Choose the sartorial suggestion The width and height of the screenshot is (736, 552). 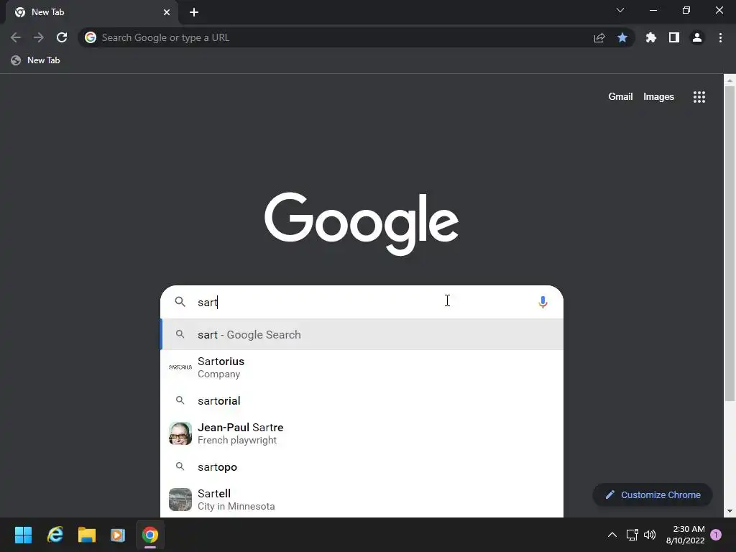(362, 400)
